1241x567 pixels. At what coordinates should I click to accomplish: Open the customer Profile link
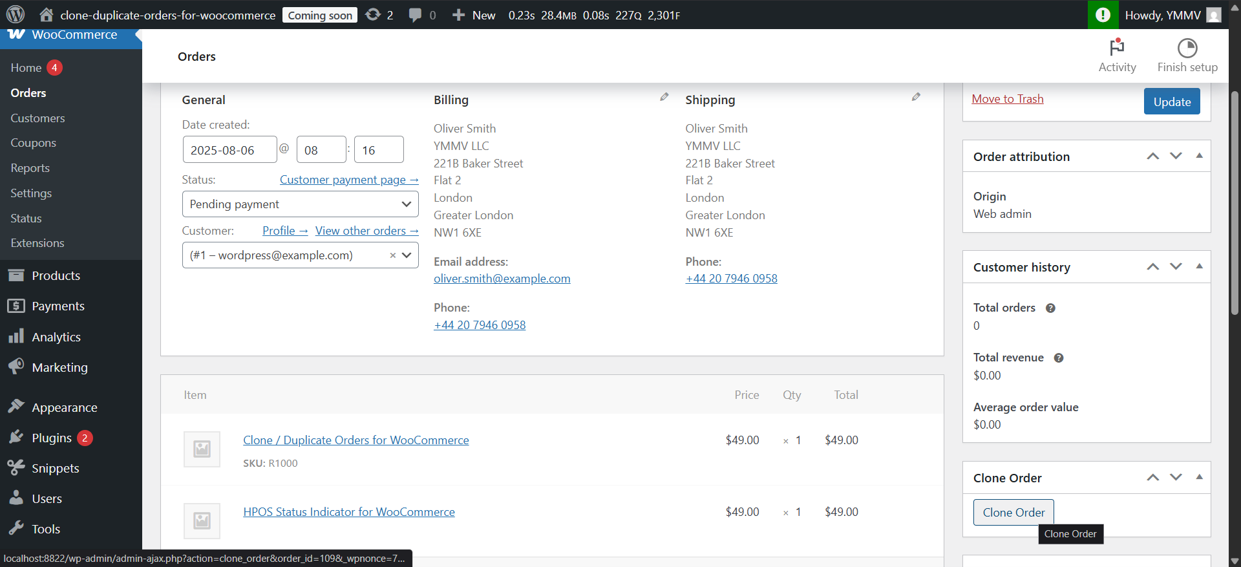click(x=285, y=231)
